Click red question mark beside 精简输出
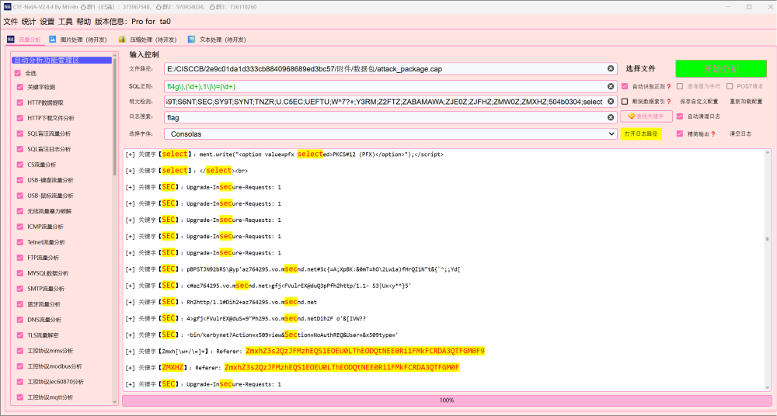 pos(713,134)
